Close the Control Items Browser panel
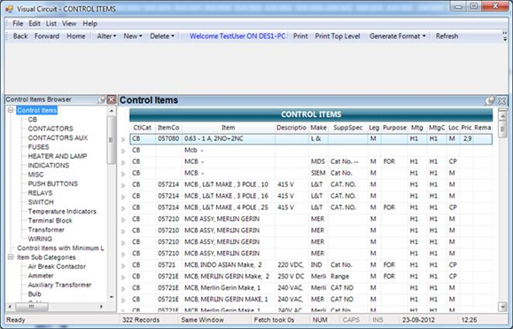 (x=112, y=100)
